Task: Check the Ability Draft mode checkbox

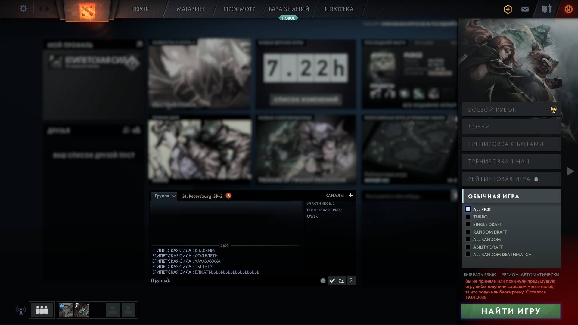Action: click(468, 247)
